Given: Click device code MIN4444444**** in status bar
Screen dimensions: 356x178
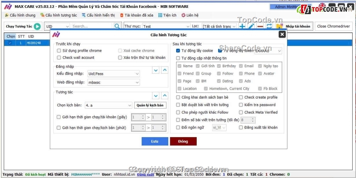Looking at the screenshot, I should (x=85, y=175).
